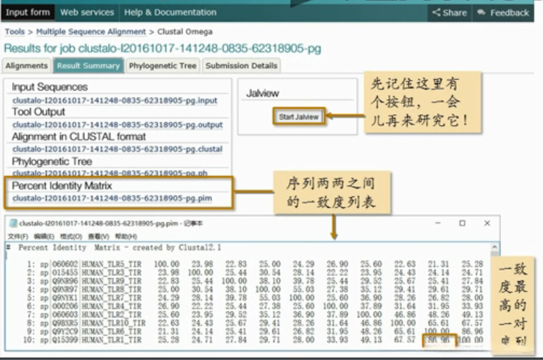The height and width of the screenshot is (360, 543).
Task: Open the Submission Details tab
Action: coord(241,66)
